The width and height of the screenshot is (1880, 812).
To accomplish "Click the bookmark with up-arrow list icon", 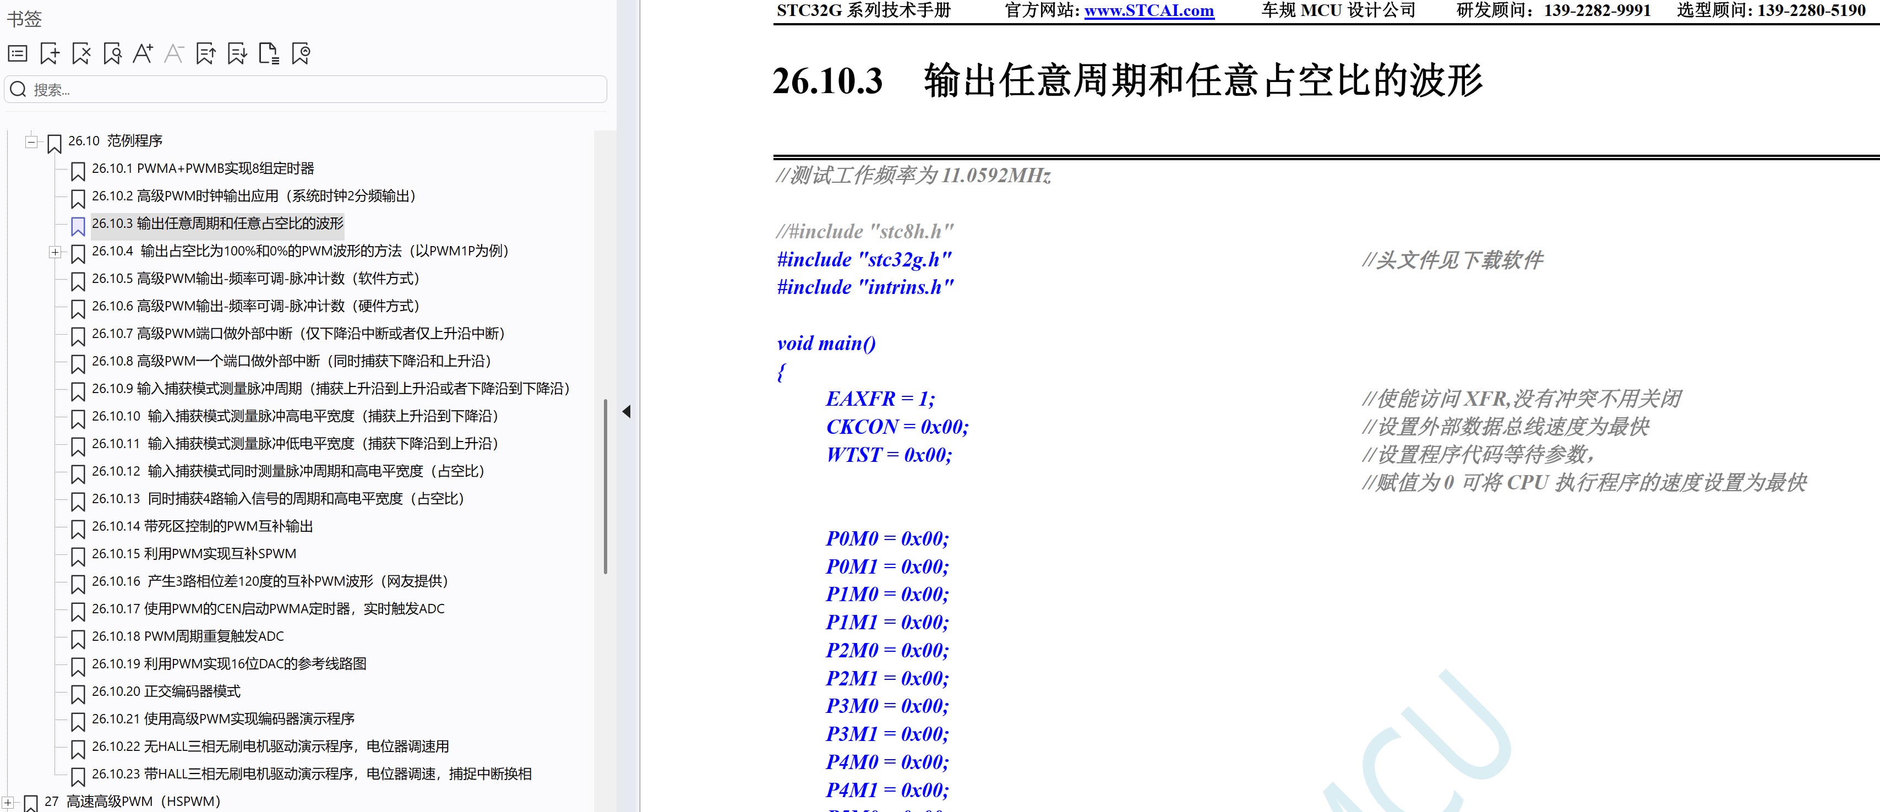I will click(x=206, y=53).
